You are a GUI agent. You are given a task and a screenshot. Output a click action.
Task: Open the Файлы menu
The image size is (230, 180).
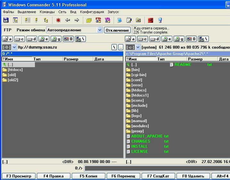pos(8,12)
